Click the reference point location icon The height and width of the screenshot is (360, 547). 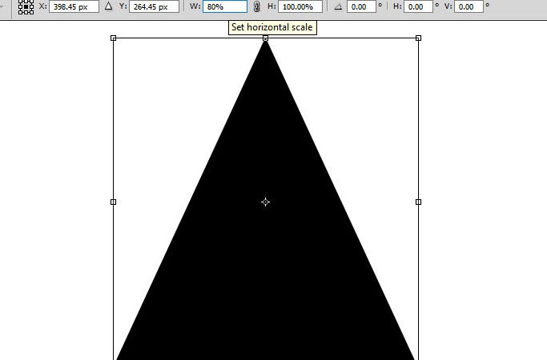click(x=26, y=6)
